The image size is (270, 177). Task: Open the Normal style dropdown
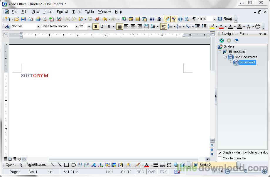click(38, 26)
